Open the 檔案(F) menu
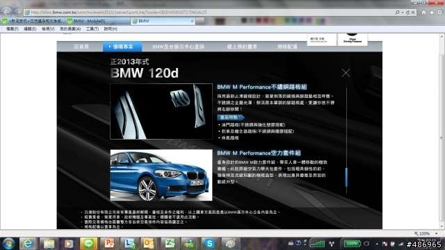The image size is (445, 250). click(x=13, y=29)
